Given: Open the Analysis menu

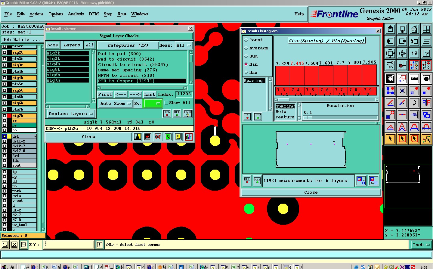Looking at the screenshot, I should pyautogui.click(x=76, y=14).
